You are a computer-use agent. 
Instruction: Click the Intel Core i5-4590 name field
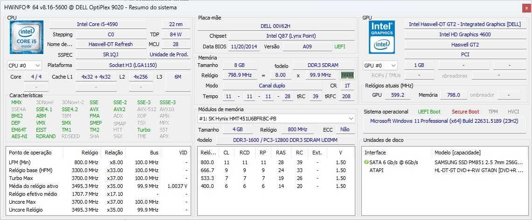pyautogui.click(x=97, y=24)
